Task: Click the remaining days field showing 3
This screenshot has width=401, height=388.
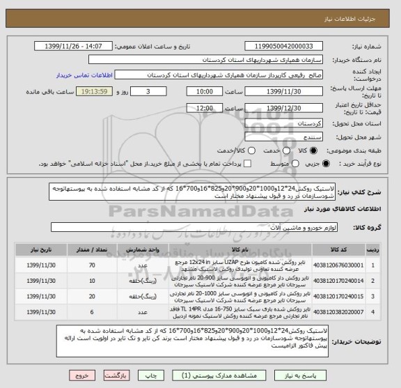Action: [148, 91]
